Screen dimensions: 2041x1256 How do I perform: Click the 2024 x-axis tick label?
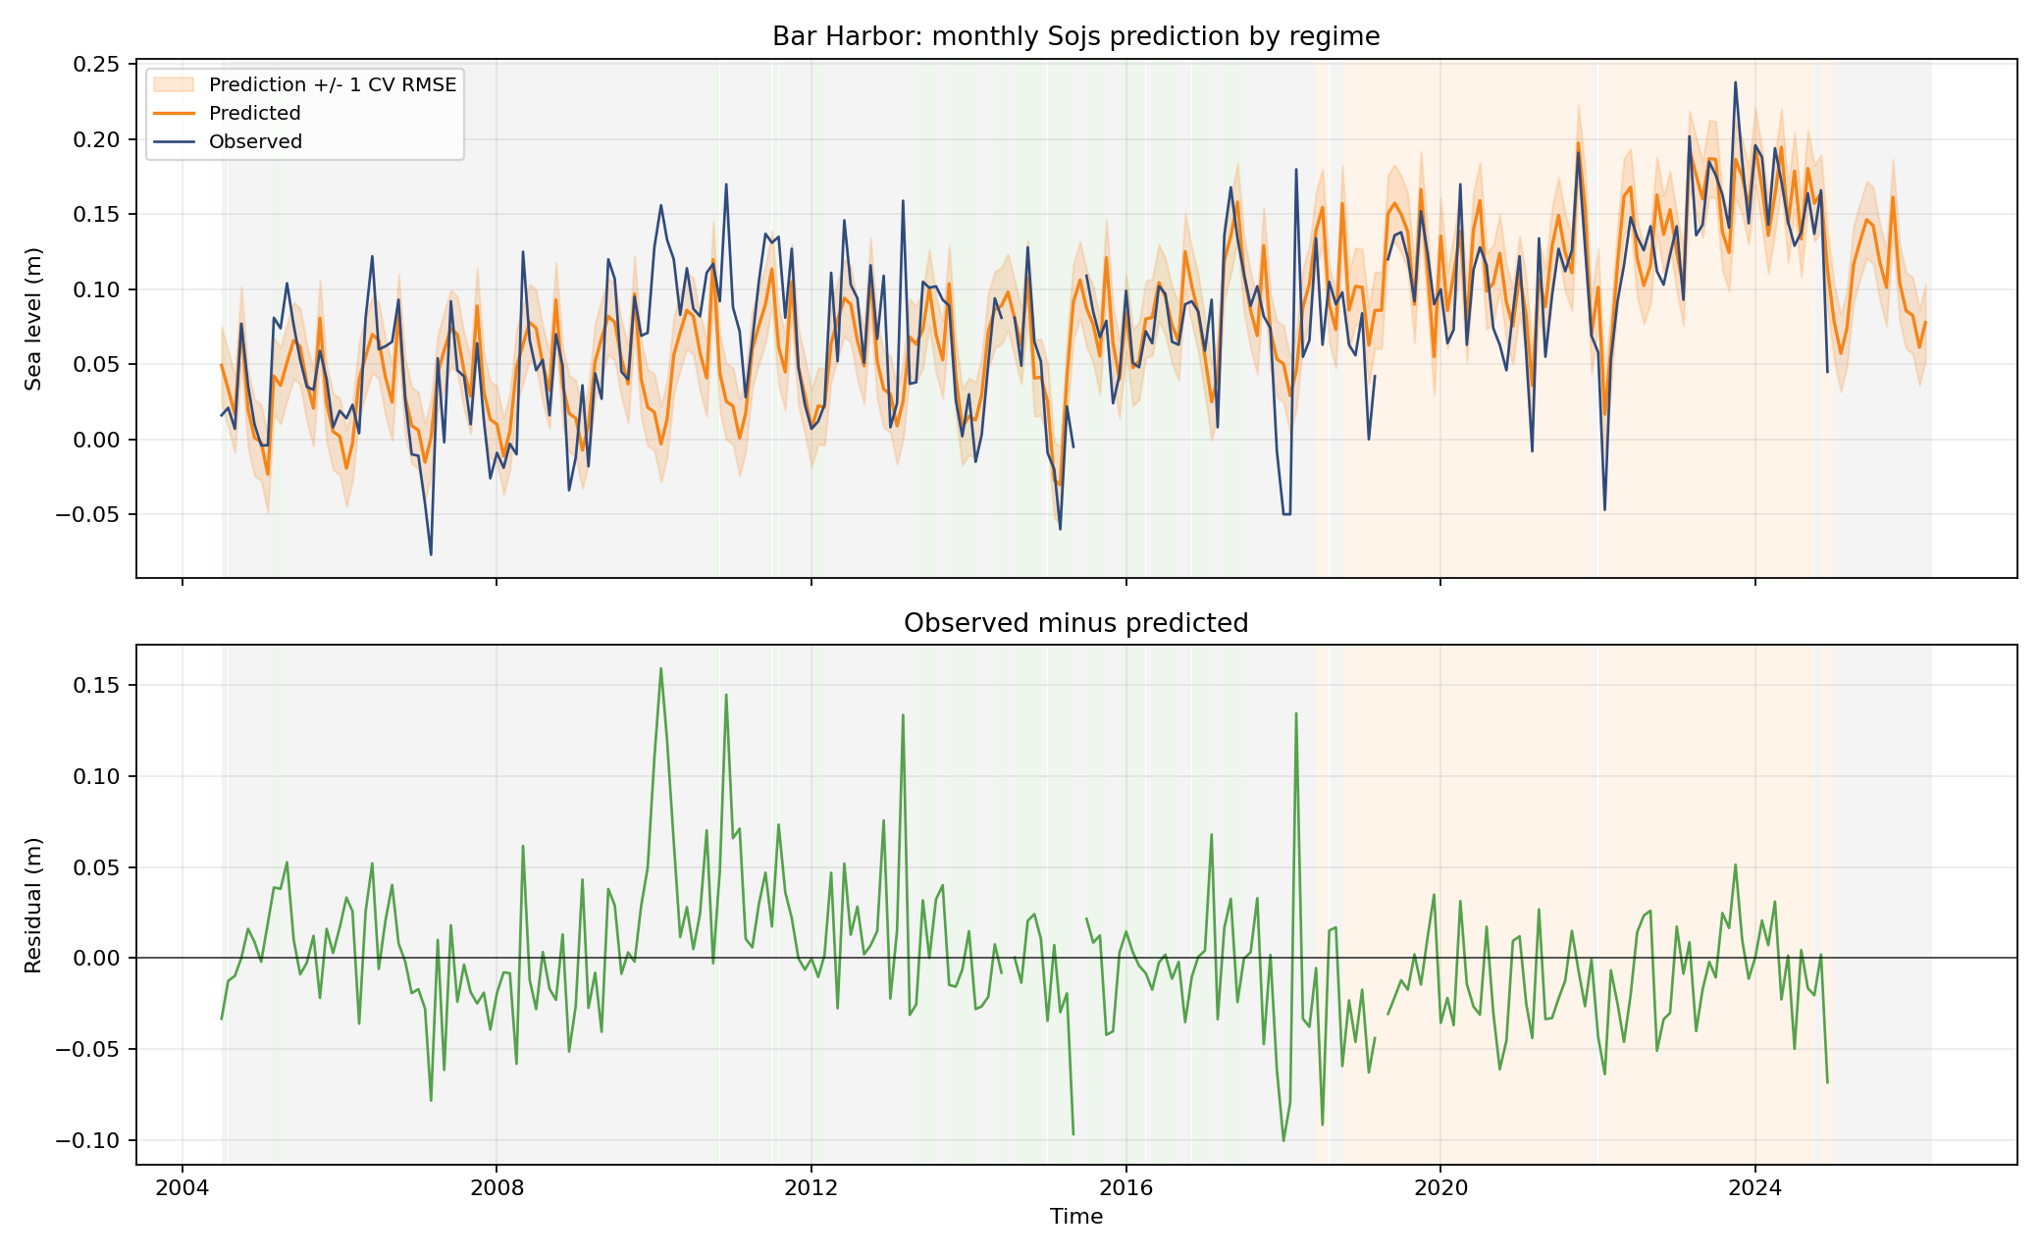click(1754, 1188)
